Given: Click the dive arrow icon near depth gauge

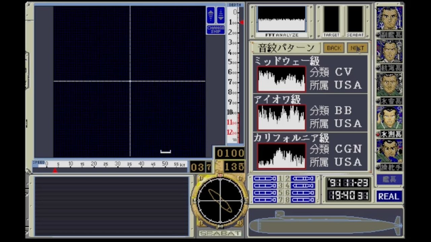Looking at the screenshot, I should 221,15.
